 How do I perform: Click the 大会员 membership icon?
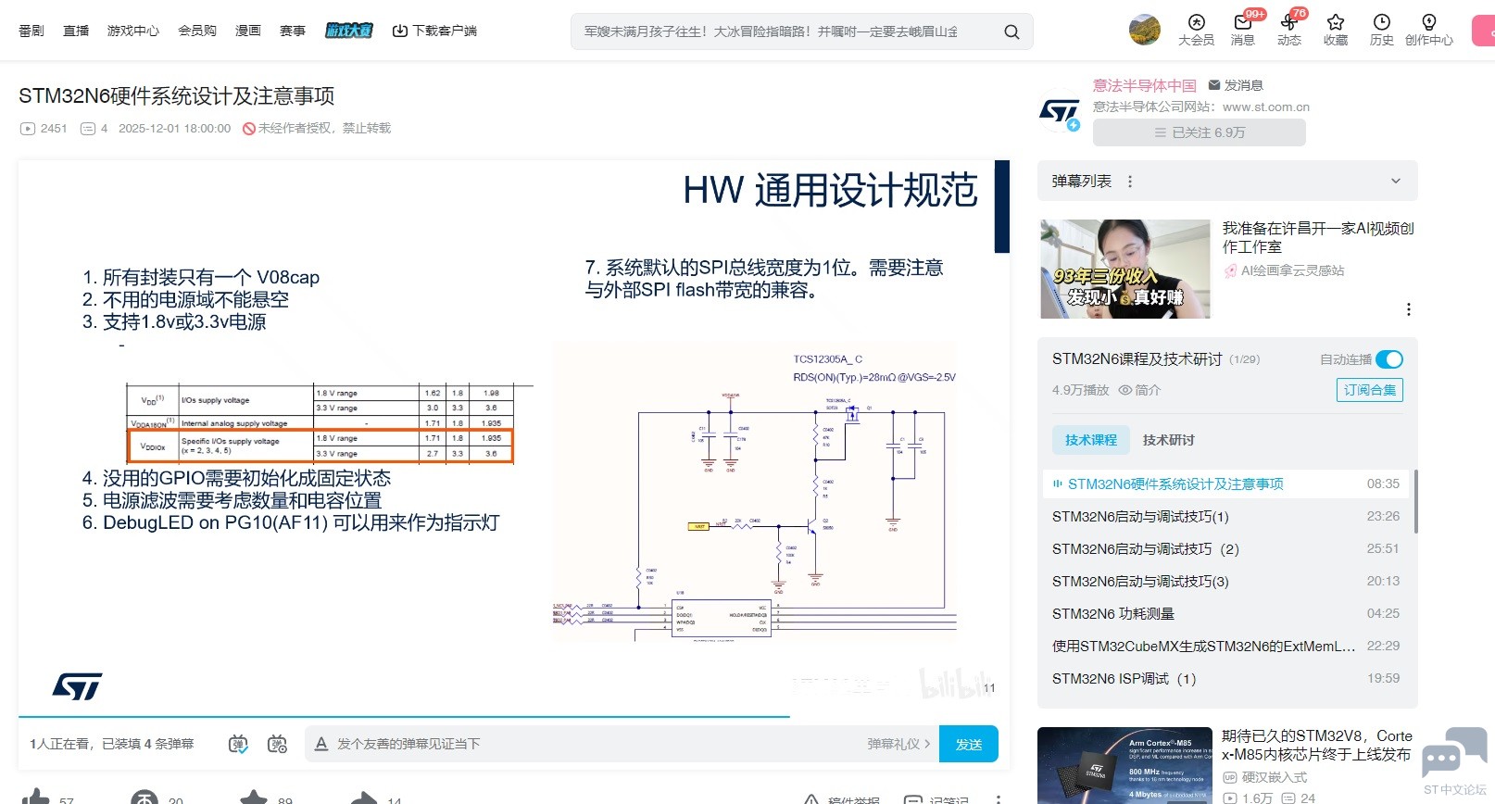pos(1196,23)
